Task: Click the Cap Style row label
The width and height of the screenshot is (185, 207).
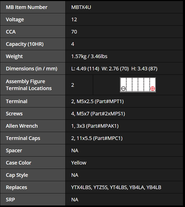Action: (17, 175)
